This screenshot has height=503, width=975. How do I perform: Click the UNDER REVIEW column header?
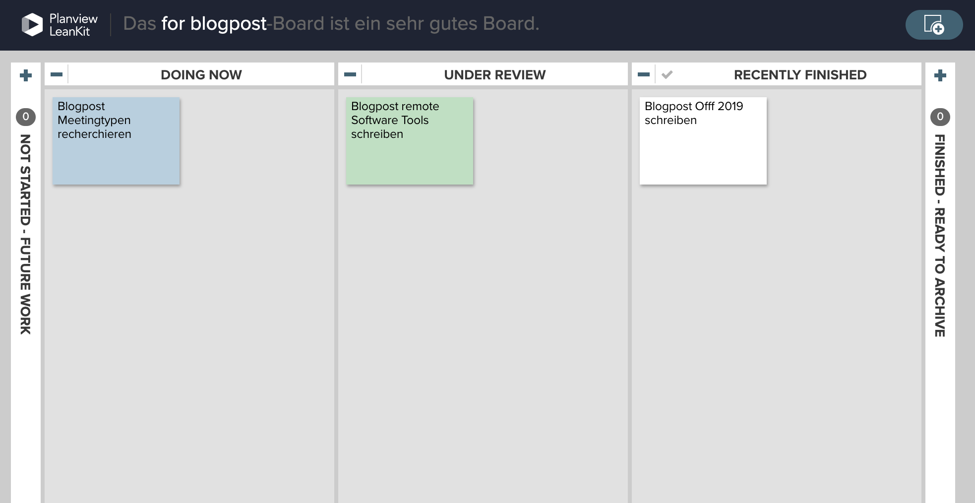(x=494, y=74)
